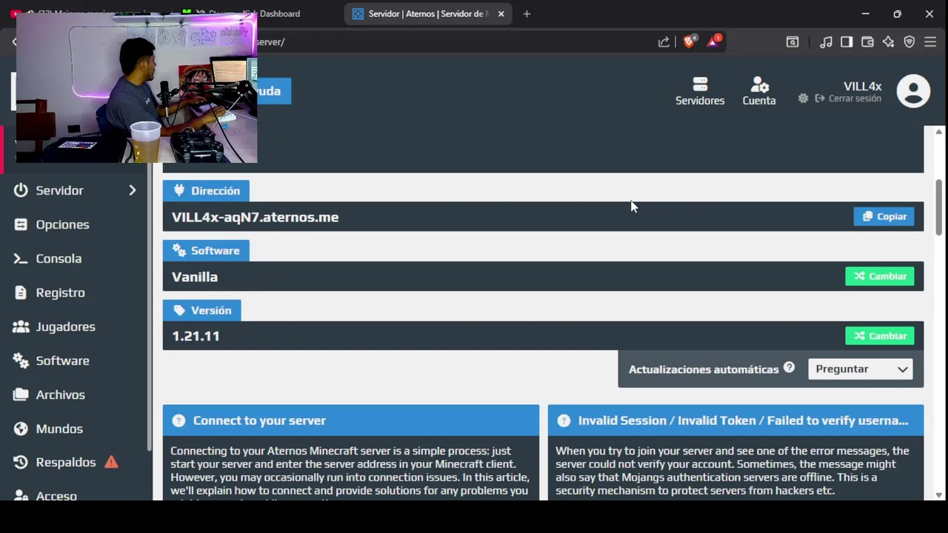Image resolution: width=948 pixels, height=533 pixels.
Task: Open Registro in the sidebar
Action: point(60,292)
